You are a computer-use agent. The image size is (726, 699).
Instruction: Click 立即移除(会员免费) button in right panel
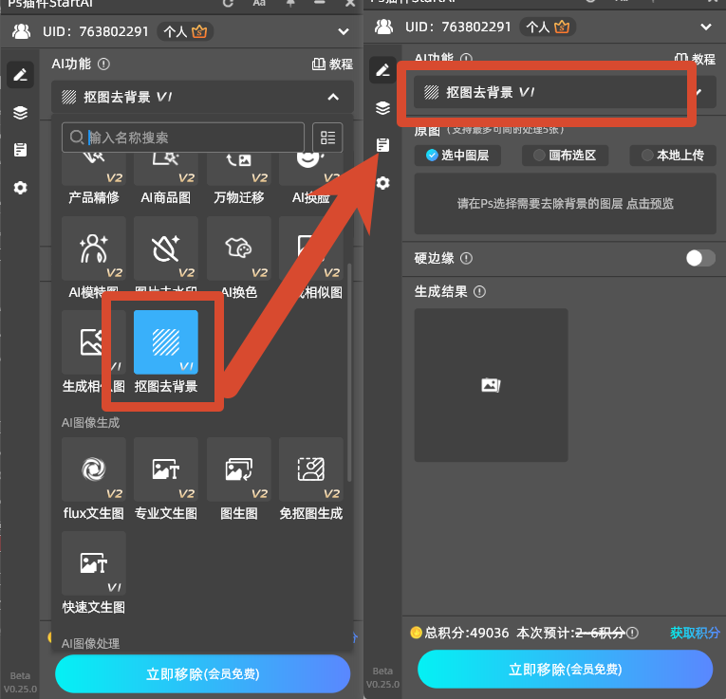(x=565, y=669)
